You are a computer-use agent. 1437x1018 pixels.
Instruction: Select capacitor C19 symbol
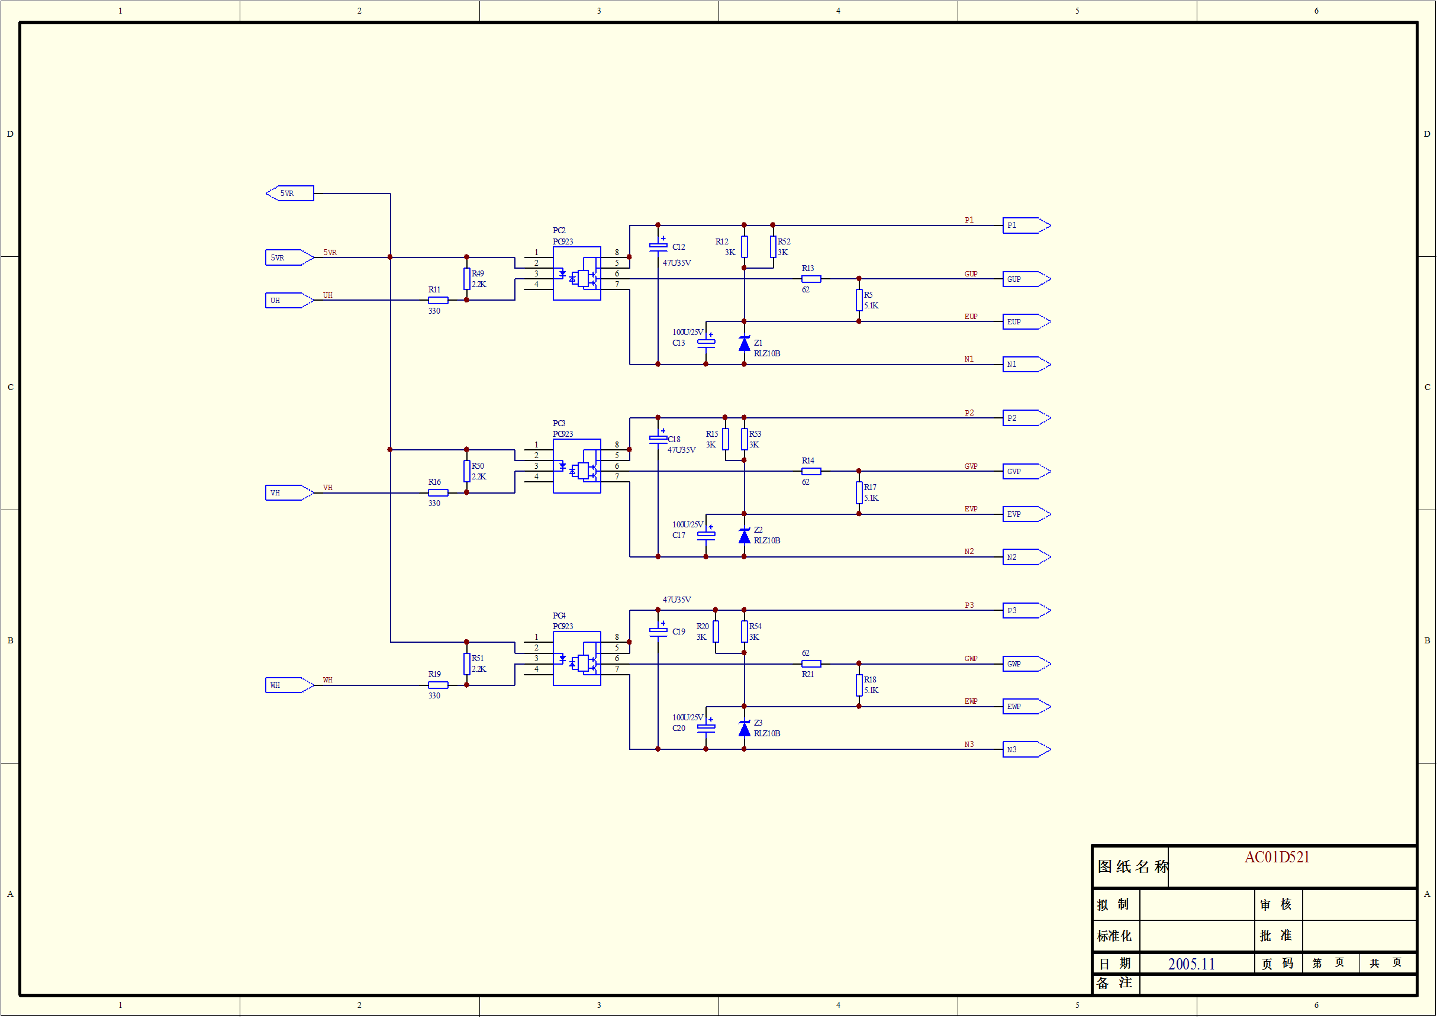[x=658, y=632]
